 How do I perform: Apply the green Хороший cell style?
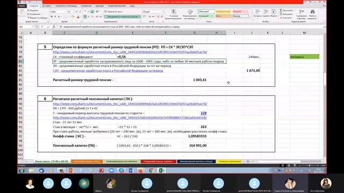[x=206, y=16]
